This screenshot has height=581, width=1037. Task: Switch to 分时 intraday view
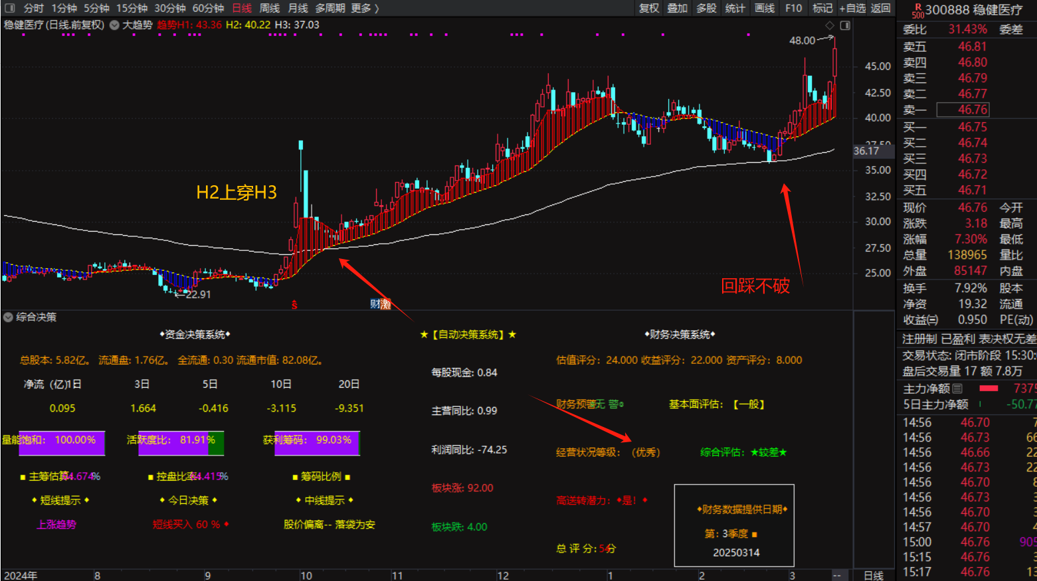33,8
